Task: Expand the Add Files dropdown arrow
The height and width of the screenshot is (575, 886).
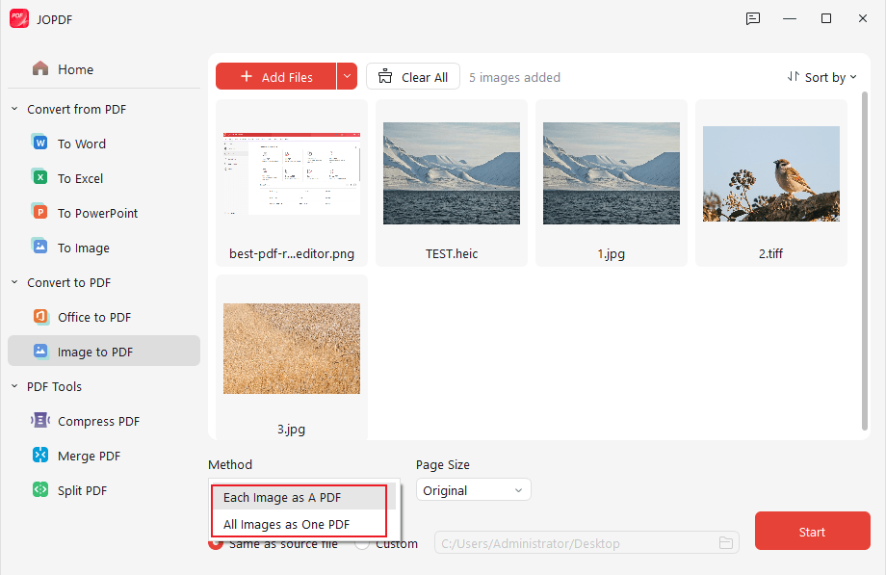Action: point(348,76)
